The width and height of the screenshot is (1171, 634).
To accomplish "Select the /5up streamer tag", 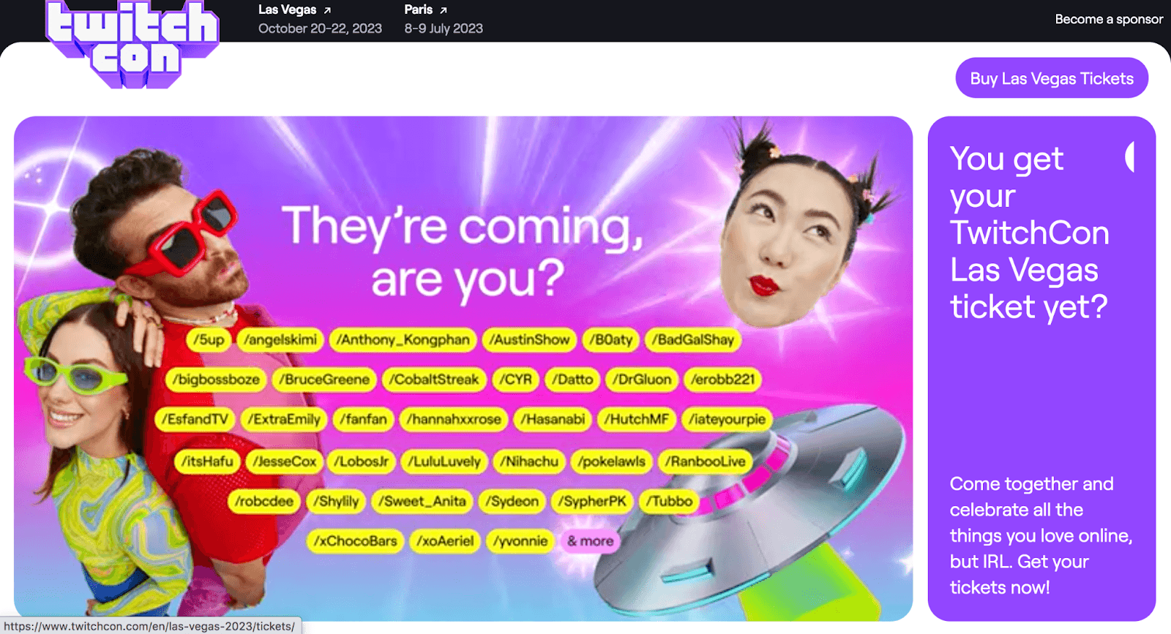I will 209,340.
